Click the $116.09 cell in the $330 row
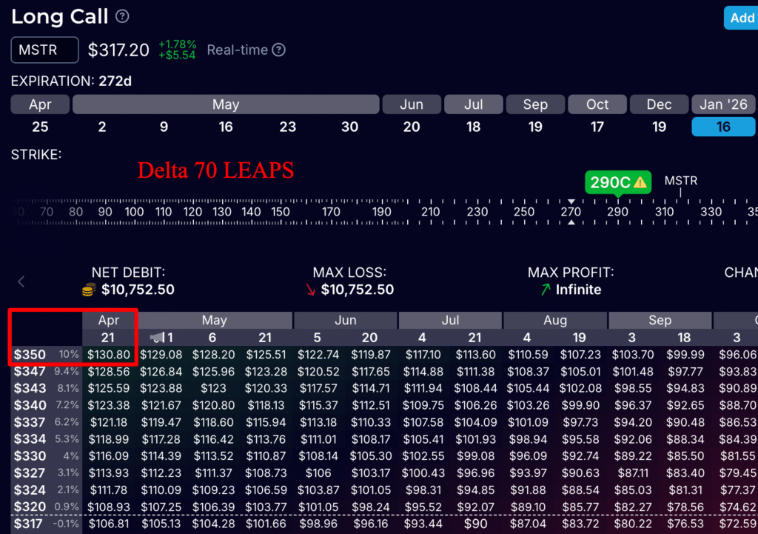This screenshot has width=758, height=534. (109, 456)
